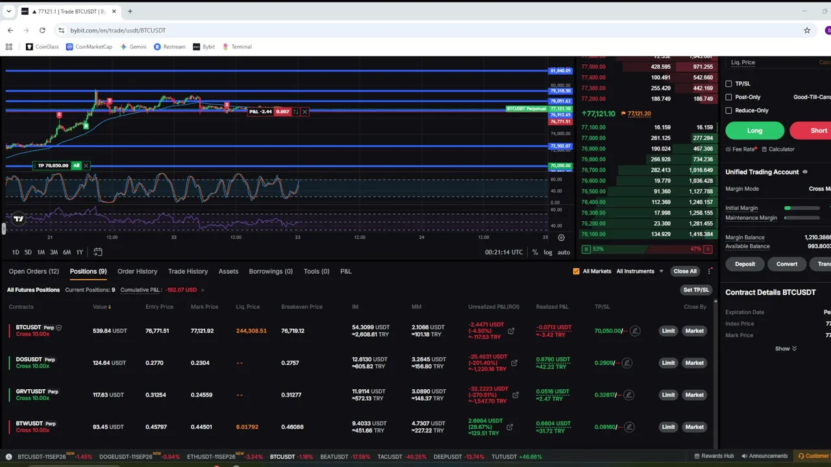This screenshot has width=831, height=467.
Task: Select the Positions (9) tab
Action: pos(88,271)
